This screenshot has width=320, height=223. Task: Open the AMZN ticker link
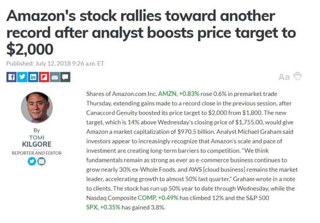coord(167,94)
